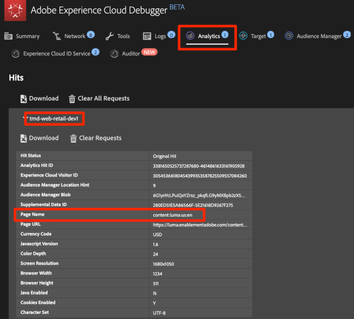Click the Color Depth value 24

155,254
